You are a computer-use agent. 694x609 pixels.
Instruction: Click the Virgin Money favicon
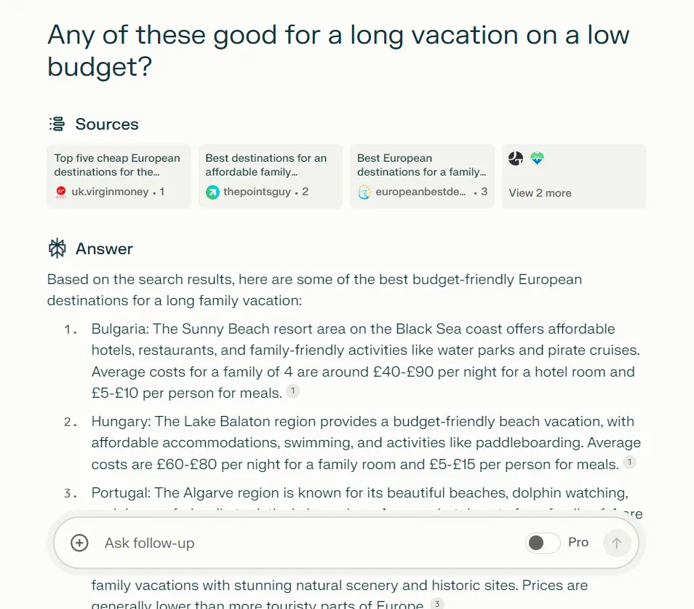61,192
